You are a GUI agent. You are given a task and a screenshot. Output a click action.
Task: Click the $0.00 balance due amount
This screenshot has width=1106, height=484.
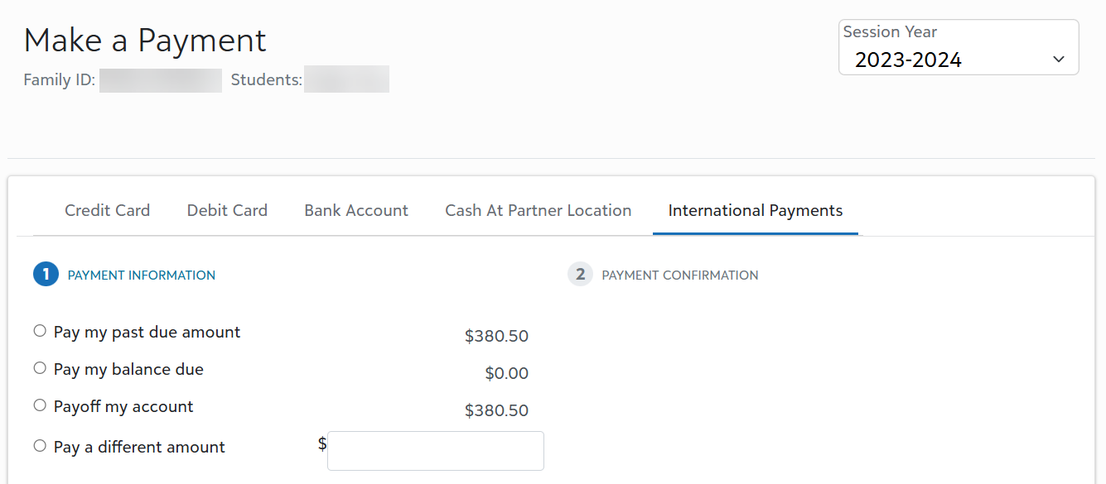click(507, 372)
